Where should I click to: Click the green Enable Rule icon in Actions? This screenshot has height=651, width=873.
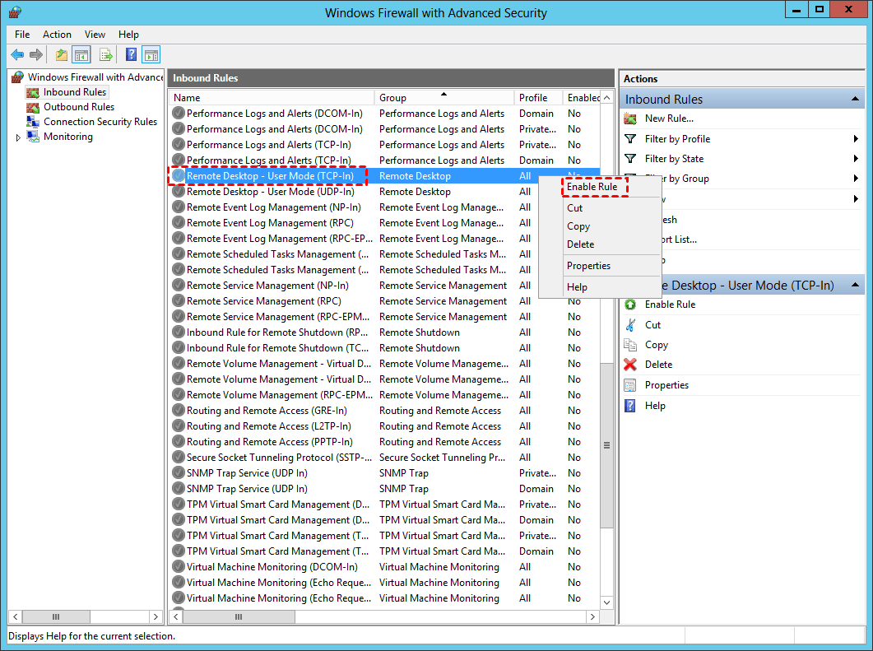point(630,305)
